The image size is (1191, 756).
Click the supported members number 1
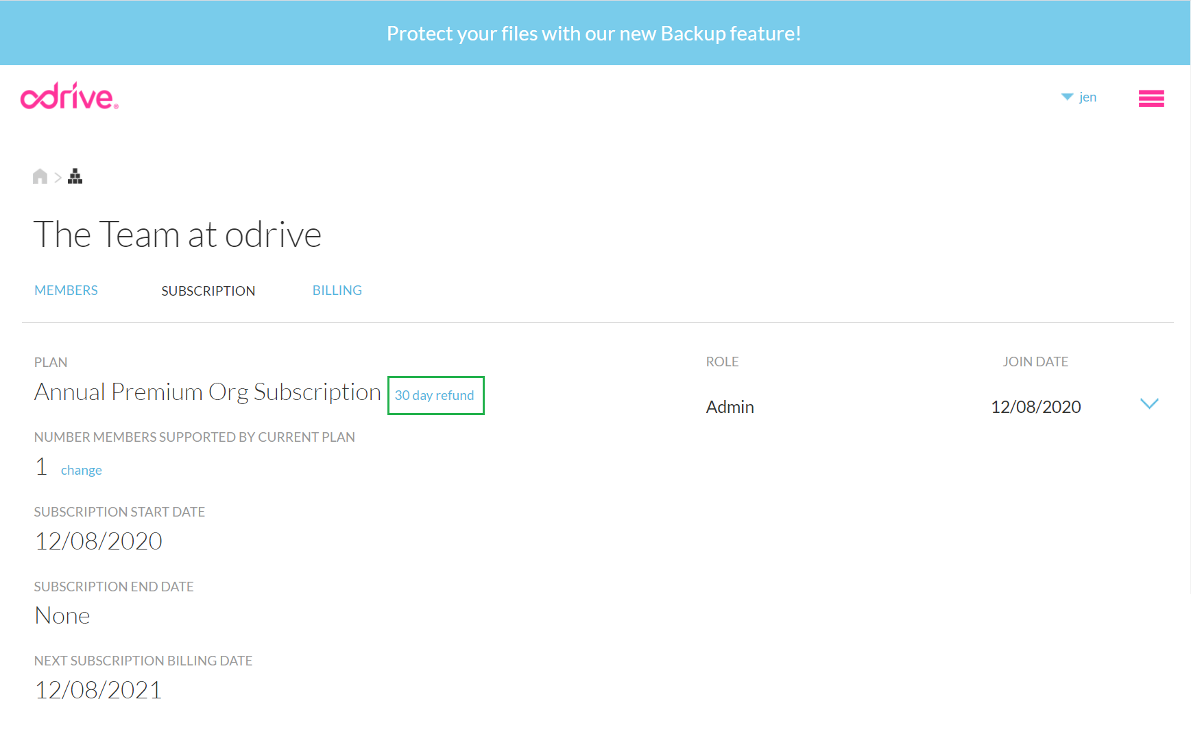(x=41, y=466)
